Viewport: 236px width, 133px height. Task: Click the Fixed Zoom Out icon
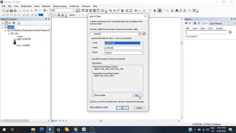pos(131,11)
